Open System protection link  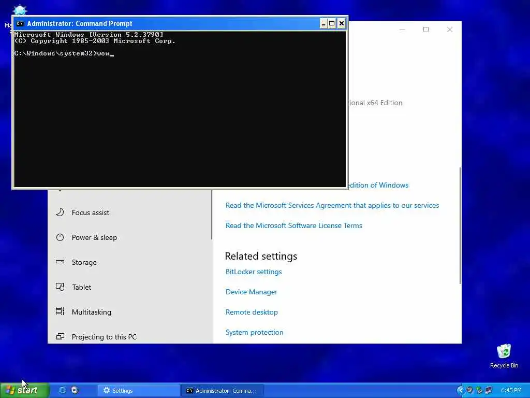point(255,332)
